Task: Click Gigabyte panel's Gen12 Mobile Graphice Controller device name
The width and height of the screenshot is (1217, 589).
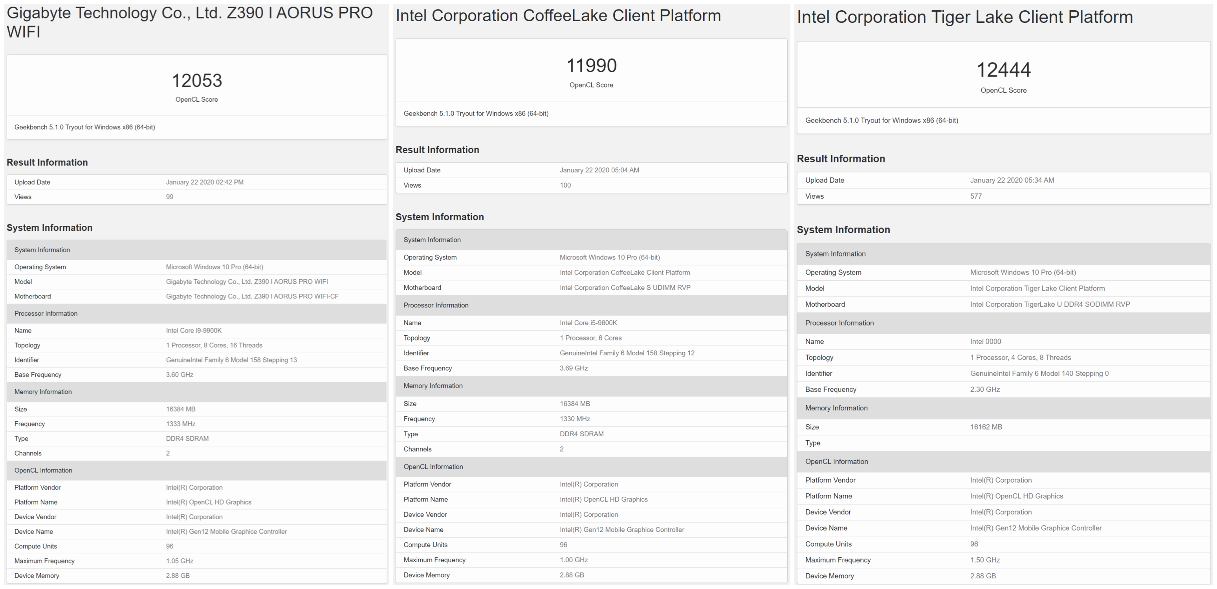Action: (226, 531)
